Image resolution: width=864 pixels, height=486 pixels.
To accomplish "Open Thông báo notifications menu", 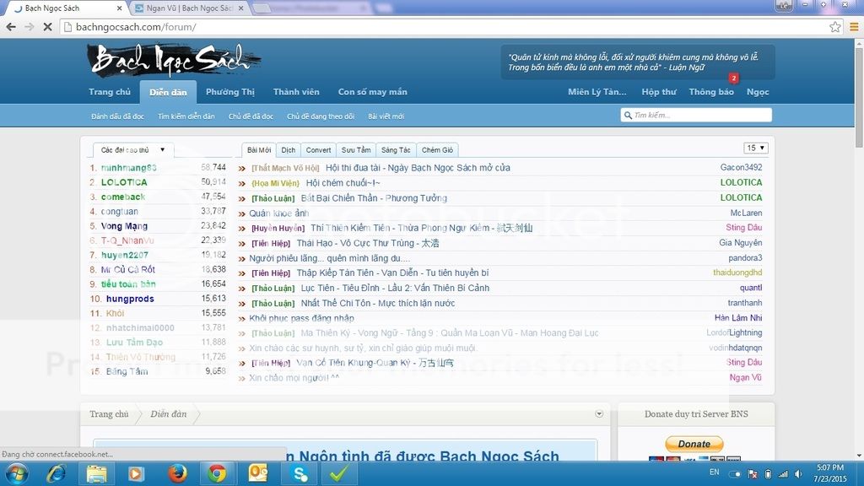I will (x=710, y=92).
